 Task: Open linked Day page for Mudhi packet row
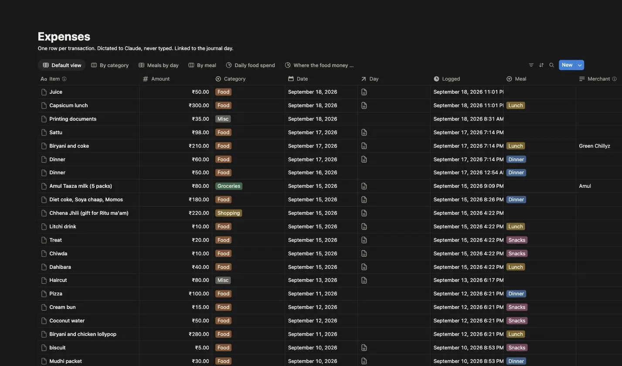tap(364, 361)
